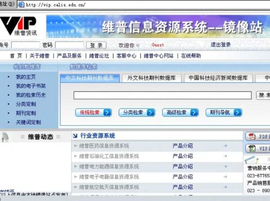Open 产品介绍 for 维普航空航天信息资源系统
This screenshot has width=270, height=201.
183,187
